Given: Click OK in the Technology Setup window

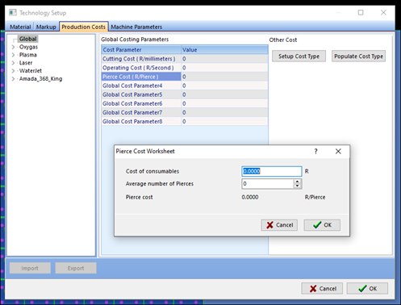Looking at the screenshot, I should (367, 289).
